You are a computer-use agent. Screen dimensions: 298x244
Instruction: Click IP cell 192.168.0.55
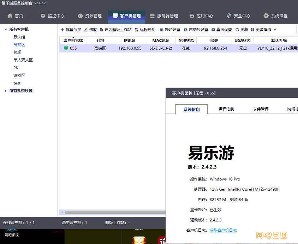point(130,48)
